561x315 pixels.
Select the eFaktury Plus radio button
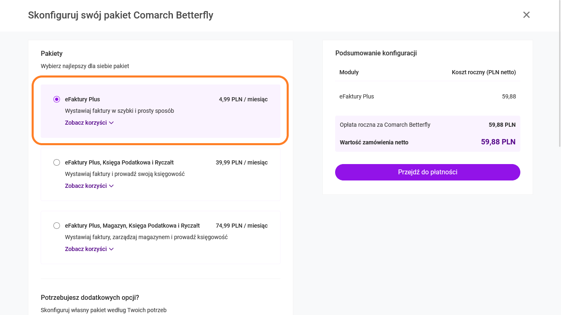(57, 99)
